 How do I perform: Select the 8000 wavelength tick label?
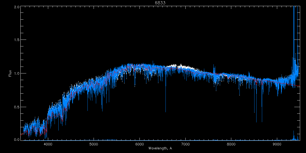(231, 144)
